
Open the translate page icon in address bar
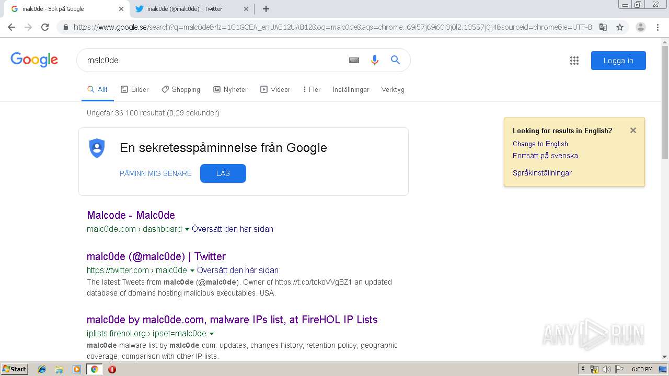(603, 27)
